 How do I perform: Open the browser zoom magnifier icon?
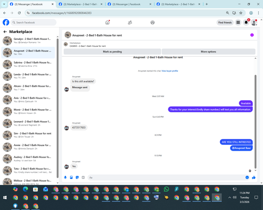tap(227, 13)
